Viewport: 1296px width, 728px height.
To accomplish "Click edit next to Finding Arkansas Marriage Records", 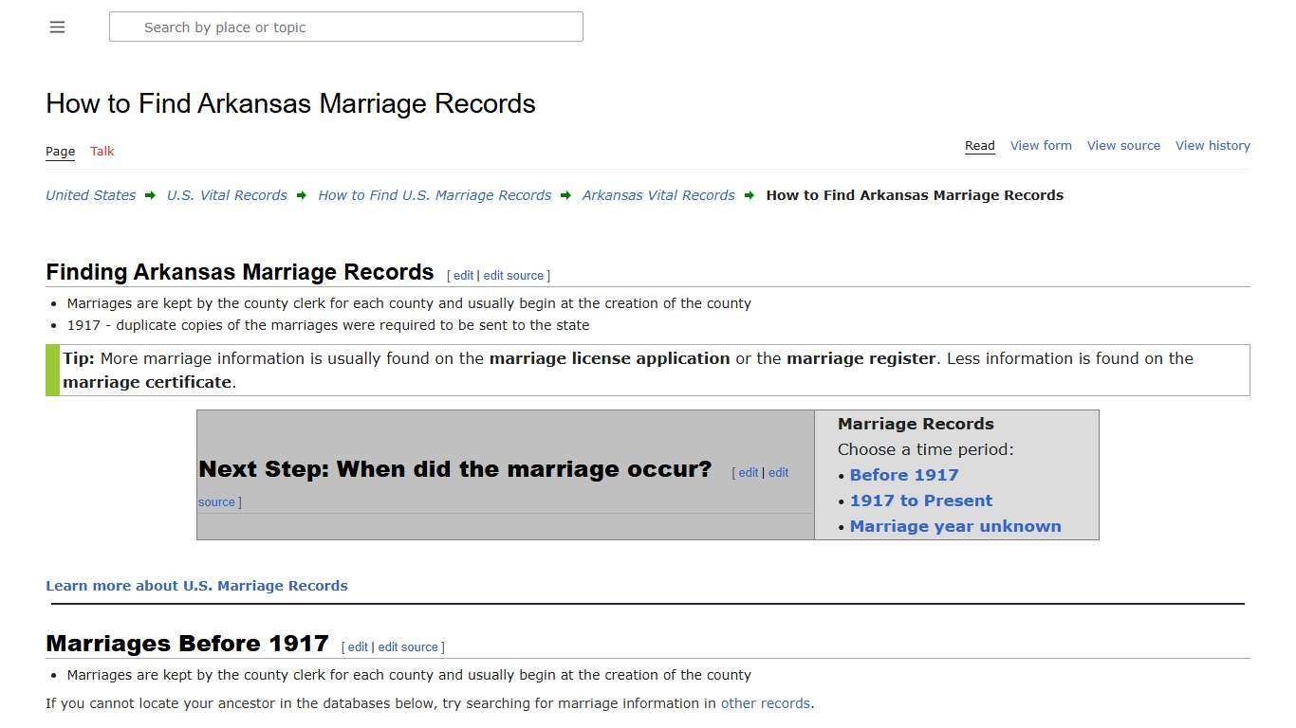I will coord(462,275).
